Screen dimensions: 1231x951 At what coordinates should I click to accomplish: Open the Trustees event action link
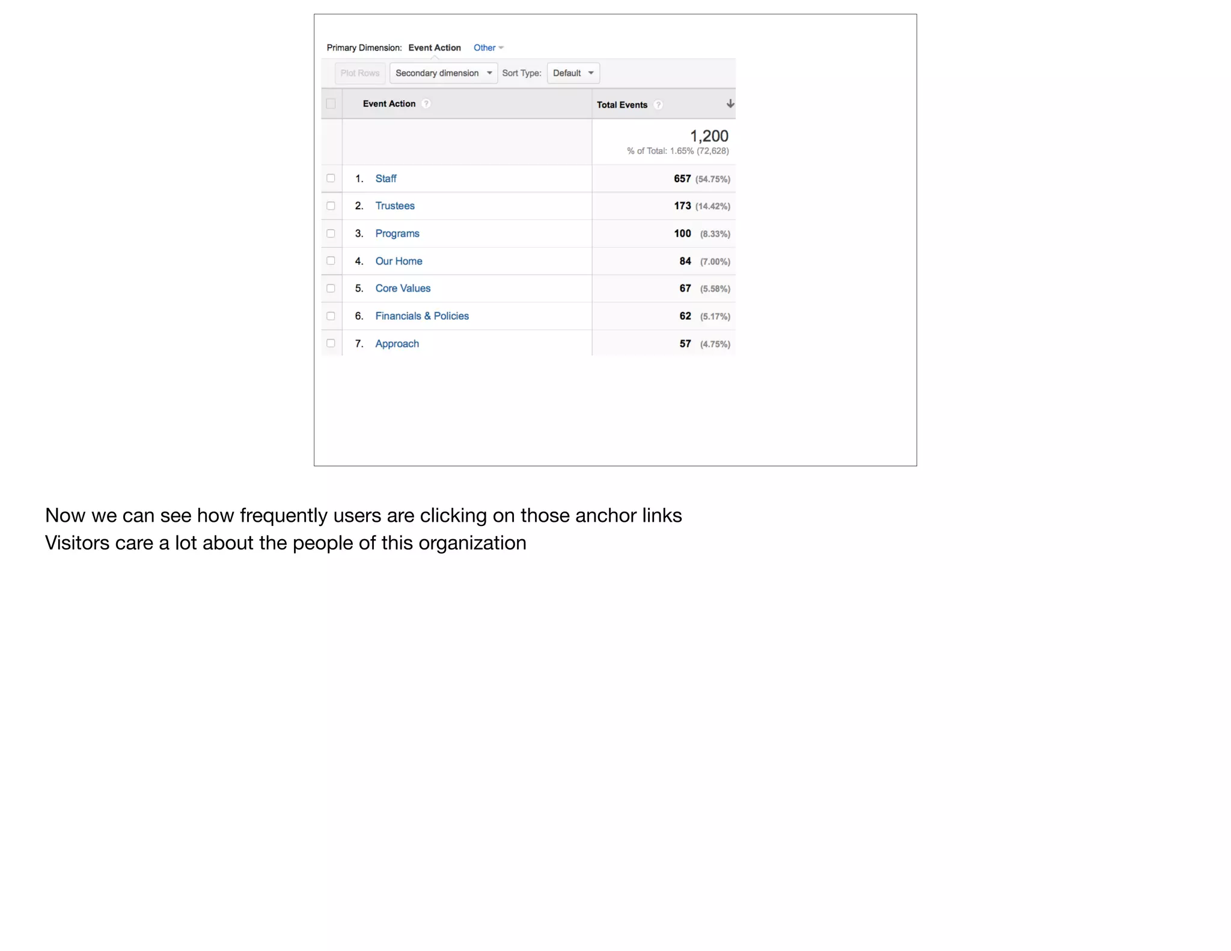(x=394, y=206)
